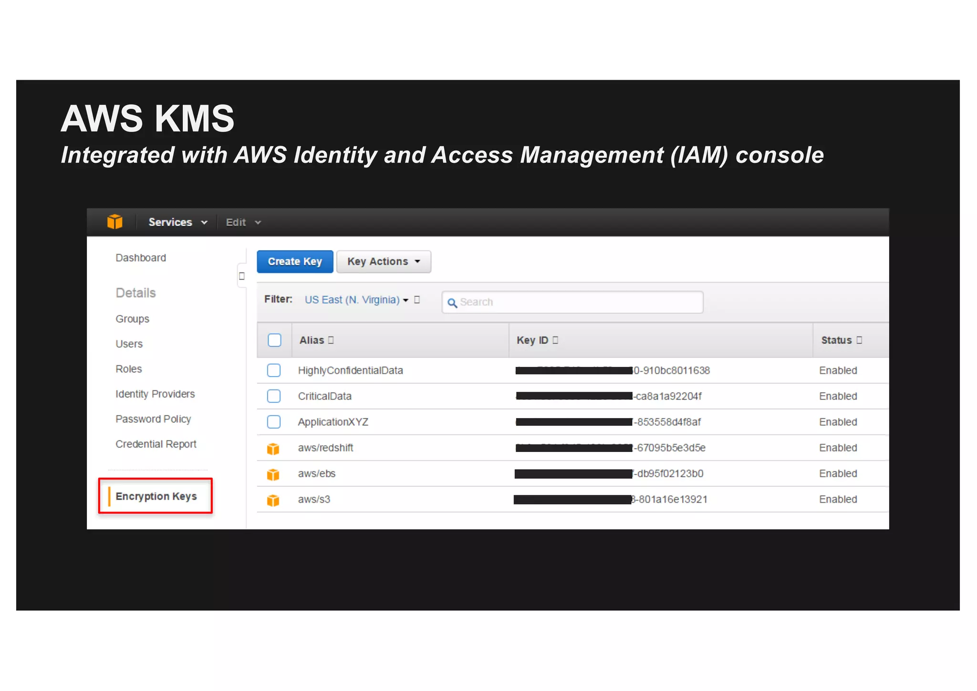977x691 pixels.
Task: Click the Details sidebar heading
Action: [x=135, y=293]
